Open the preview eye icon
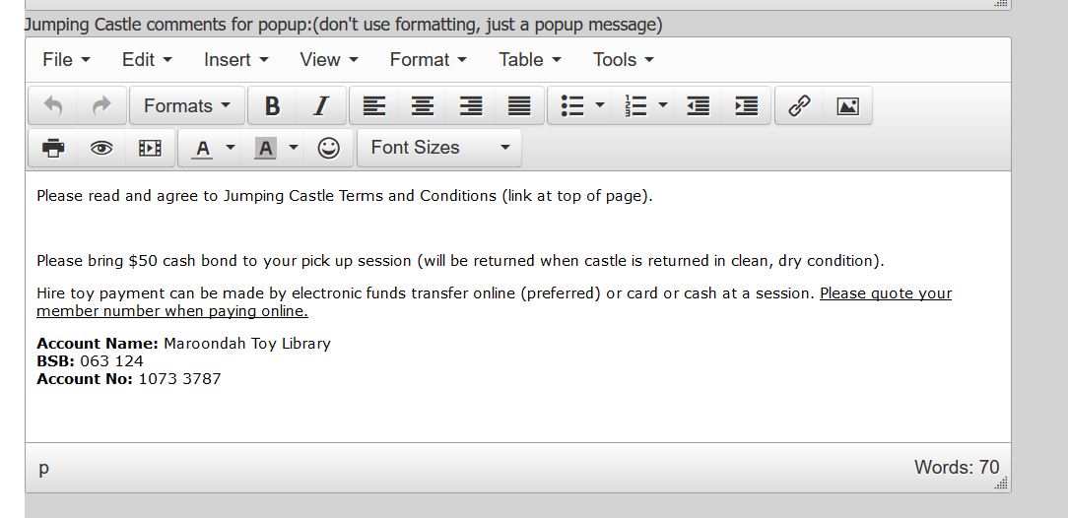 click(101, 148)
